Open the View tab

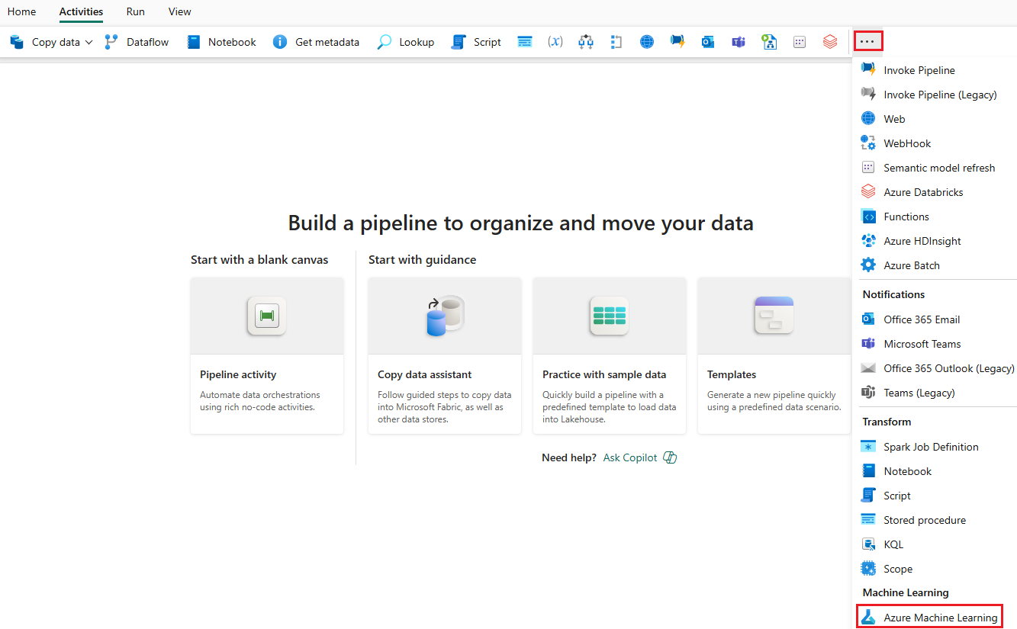[x=180, y=11]
